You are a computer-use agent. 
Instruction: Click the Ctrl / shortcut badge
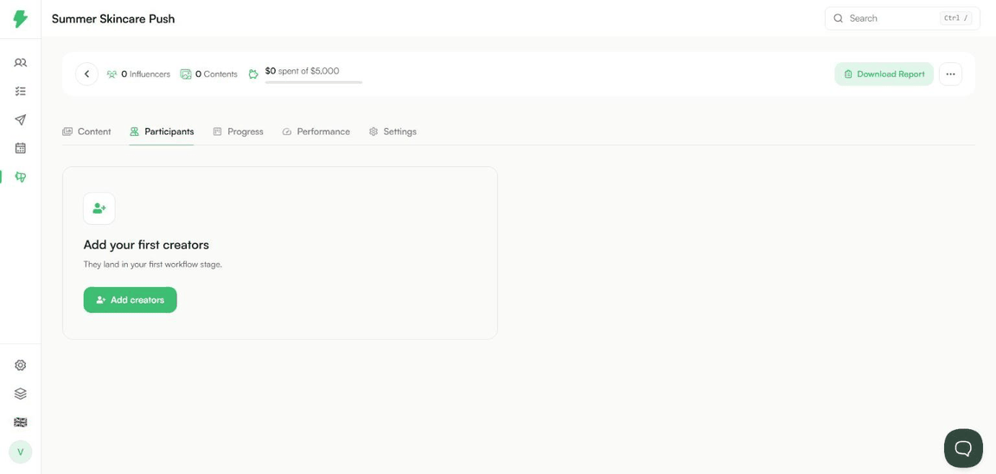[x=956, y=18]
